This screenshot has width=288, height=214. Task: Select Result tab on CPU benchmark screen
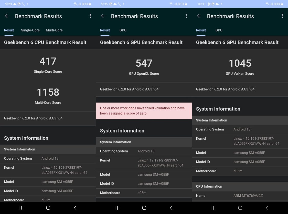point(9,30)
